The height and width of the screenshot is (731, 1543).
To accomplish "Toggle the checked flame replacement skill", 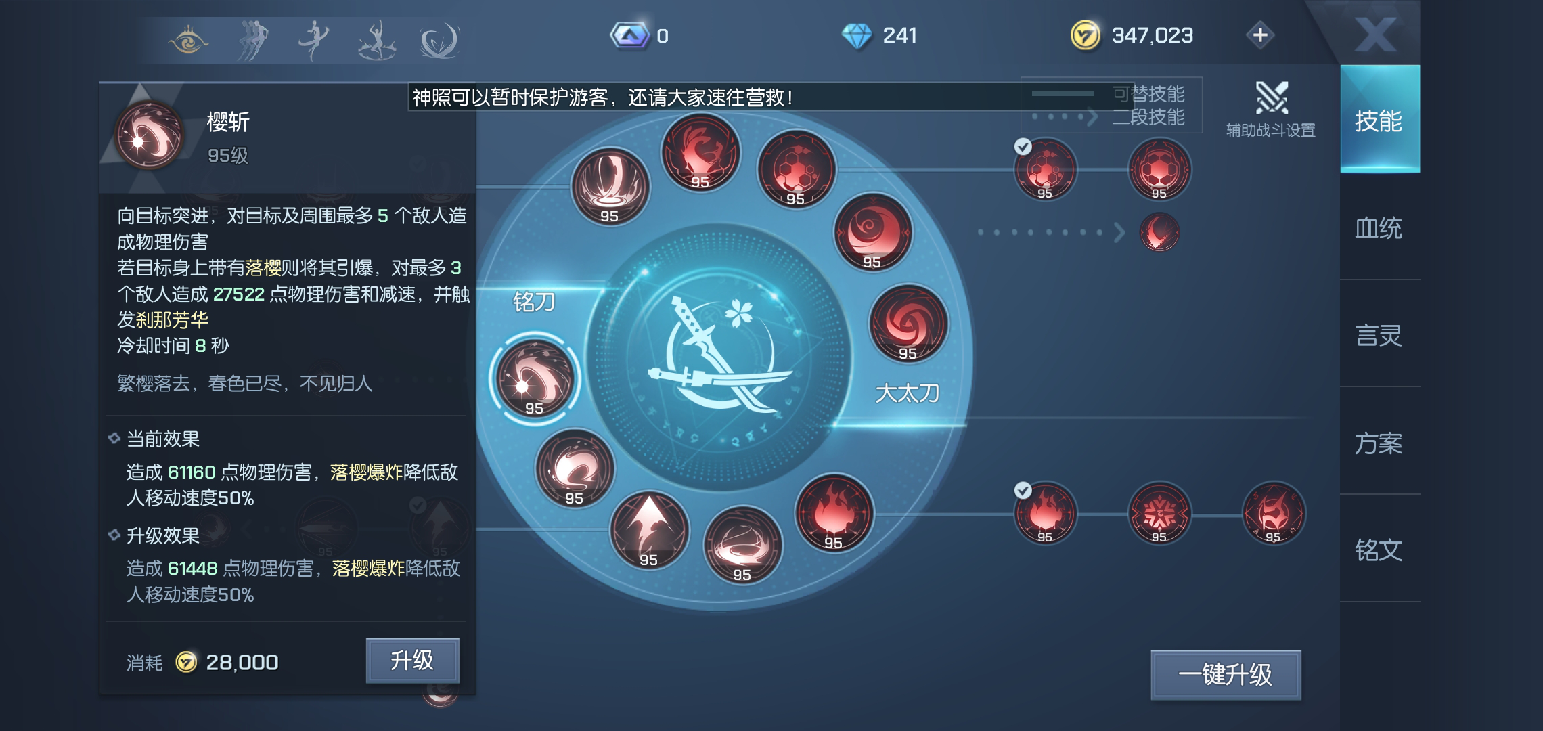I will [1045, 513].
